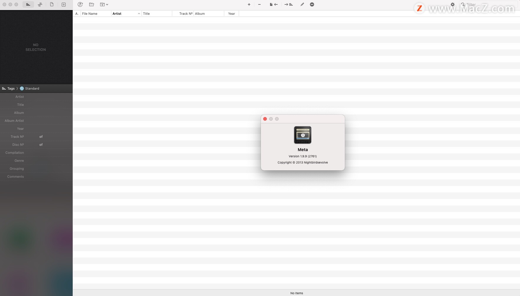Sort by Track Nº column header

(183, 14)
